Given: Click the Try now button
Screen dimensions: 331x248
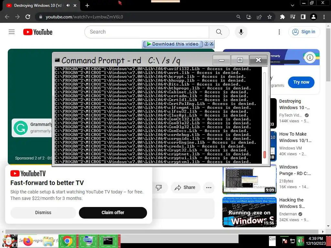Looking at the screenshot, I should pyautogui.click(x=301, y=82).
